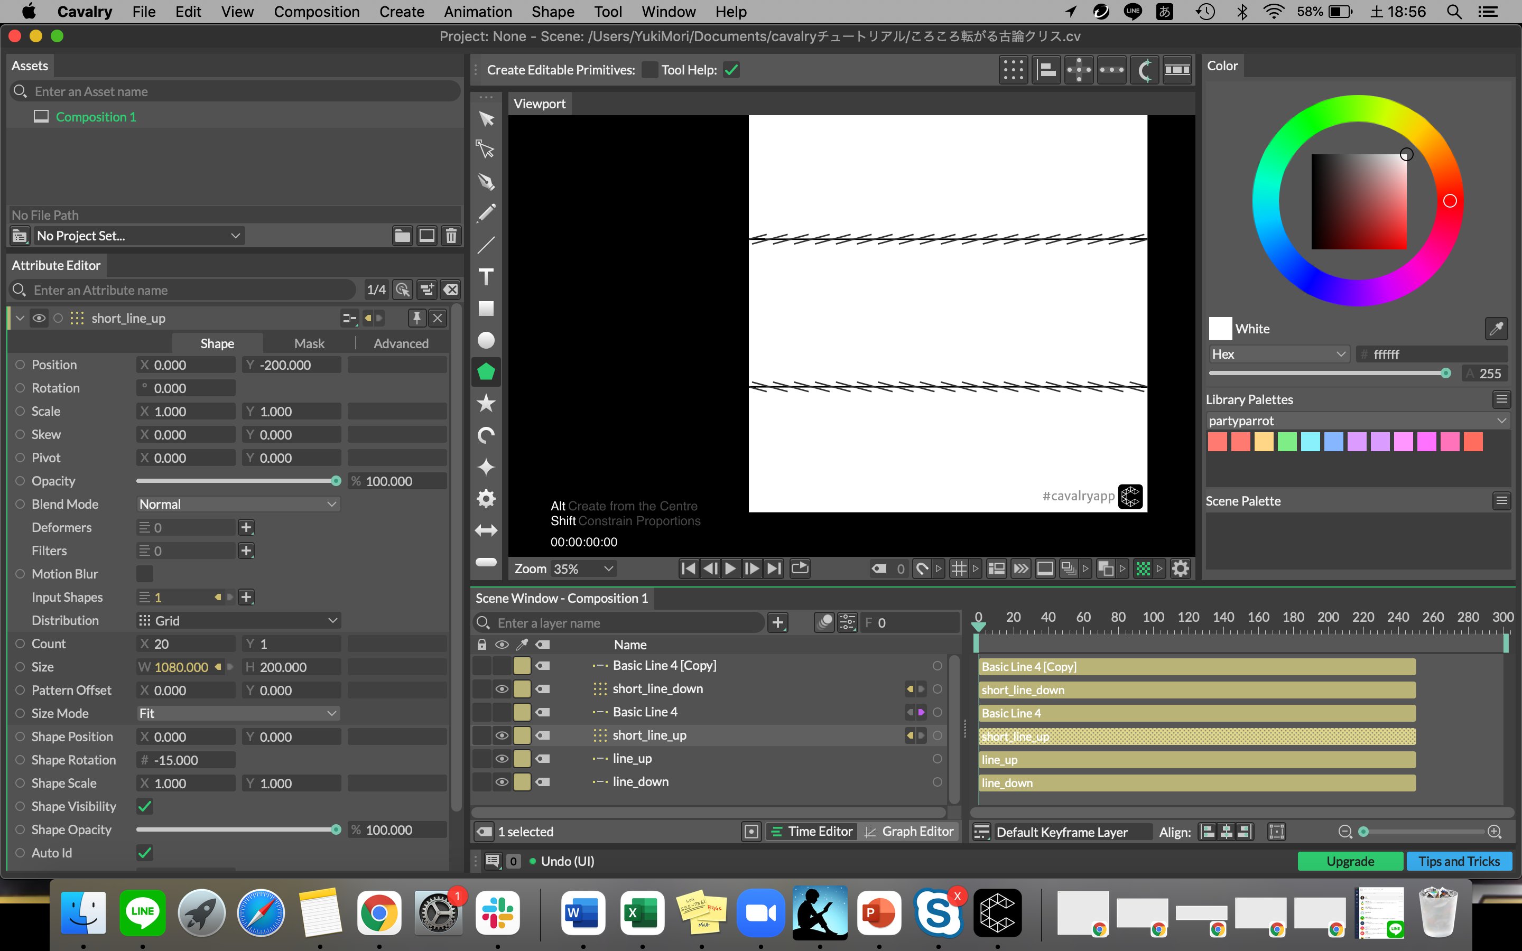This screenshot has width=1522, height=951.
Task: Select the Capsule shape tool
Action: (486, 562)
